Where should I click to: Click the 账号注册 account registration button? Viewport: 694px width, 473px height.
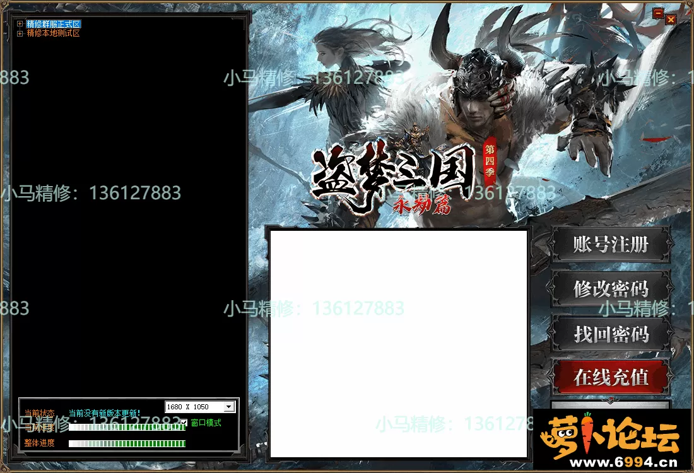coord(610,244)
